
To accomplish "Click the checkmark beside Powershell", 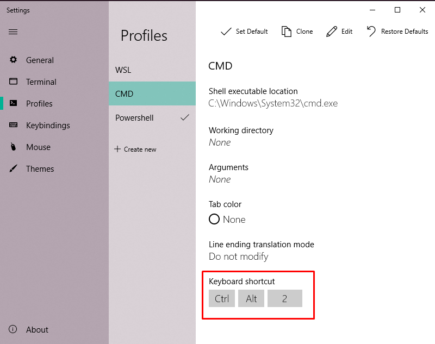I will click(x=185, y=116).
